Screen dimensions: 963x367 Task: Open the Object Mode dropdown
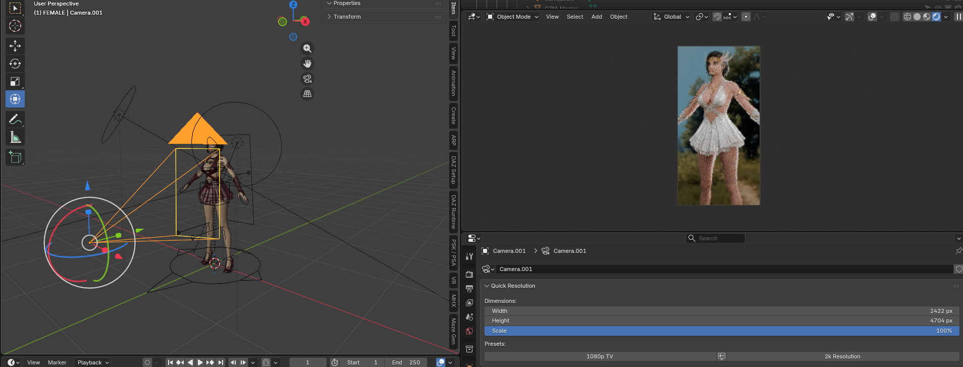[513, 17]
